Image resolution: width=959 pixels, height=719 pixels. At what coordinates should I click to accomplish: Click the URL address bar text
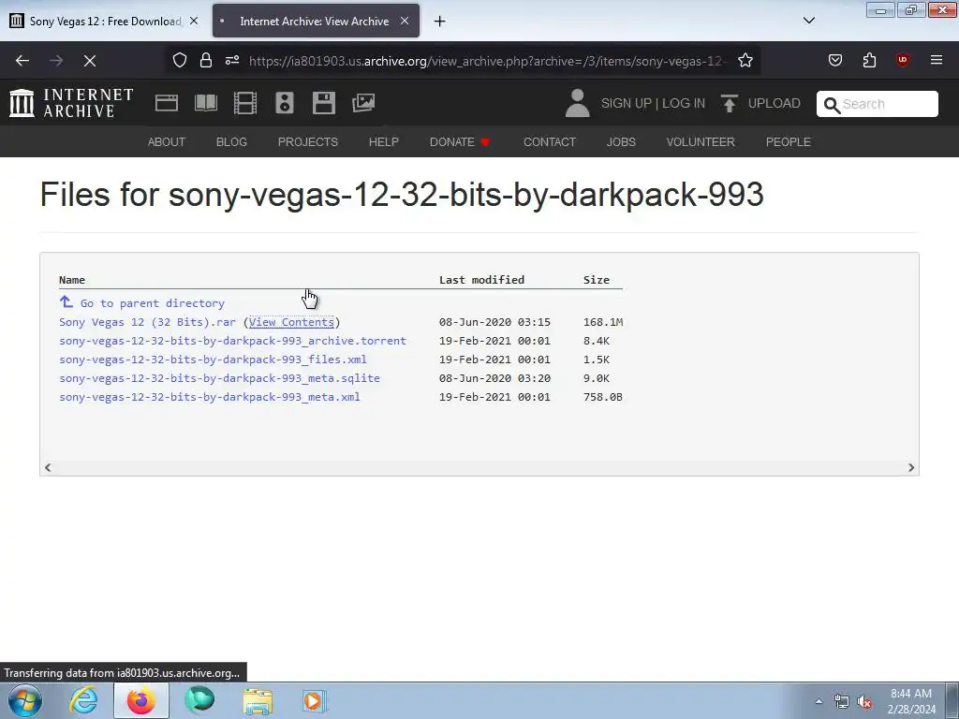coord(487,61)
